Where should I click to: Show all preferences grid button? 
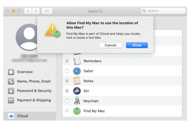coord(47,11)
